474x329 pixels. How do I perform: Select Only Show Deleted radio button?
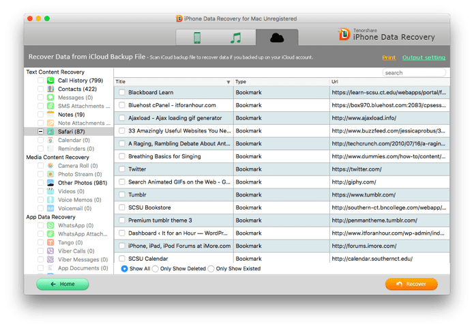tap(155, 269)
